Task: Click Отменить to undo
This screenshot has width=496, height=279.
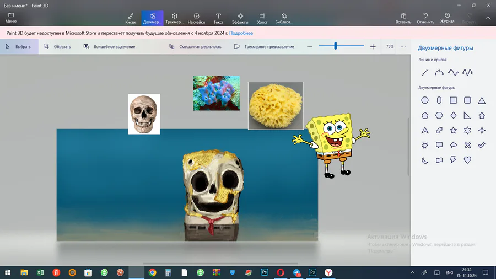Action: coord(425,18)
